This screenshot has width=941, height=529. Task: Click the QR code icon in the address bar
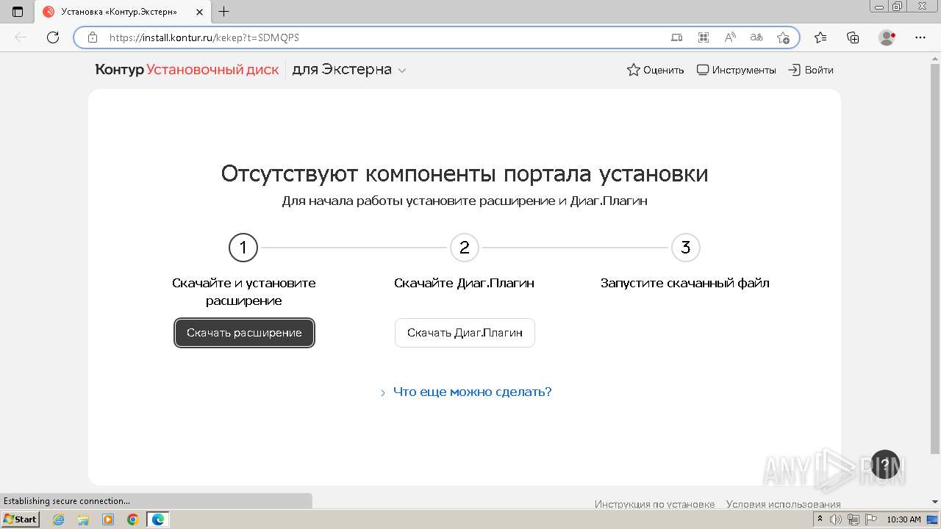click(704, 37)
